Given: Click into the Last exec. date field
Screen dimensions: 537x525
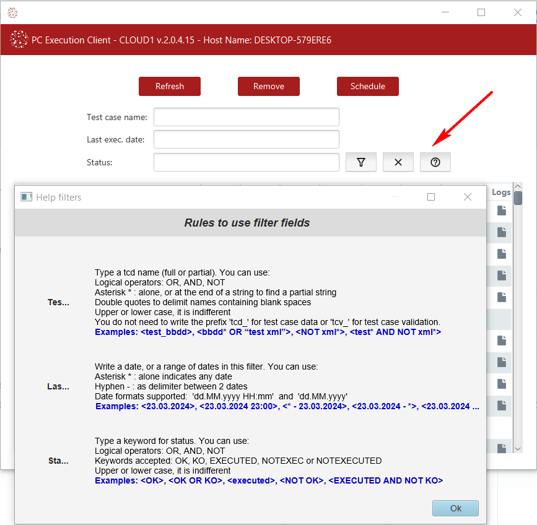Looking at the screenshot, I should [x=247, y=139].
